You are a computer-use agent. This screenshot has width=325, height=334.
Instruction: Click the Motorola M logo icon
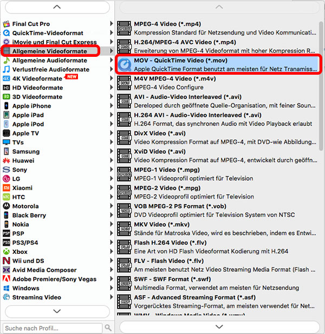click(x=6, y=206)
